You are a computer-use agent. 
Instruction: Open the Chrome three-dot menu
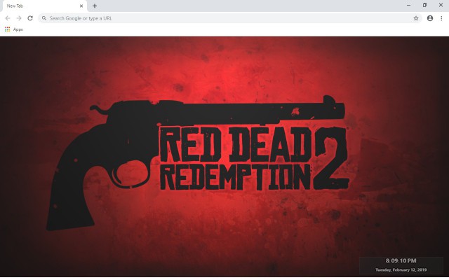point(441,18)
